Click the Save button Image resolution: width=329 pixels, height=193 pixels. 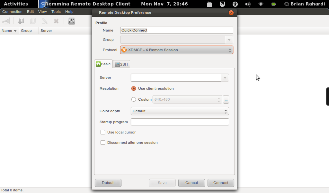[x=162, y=183]
